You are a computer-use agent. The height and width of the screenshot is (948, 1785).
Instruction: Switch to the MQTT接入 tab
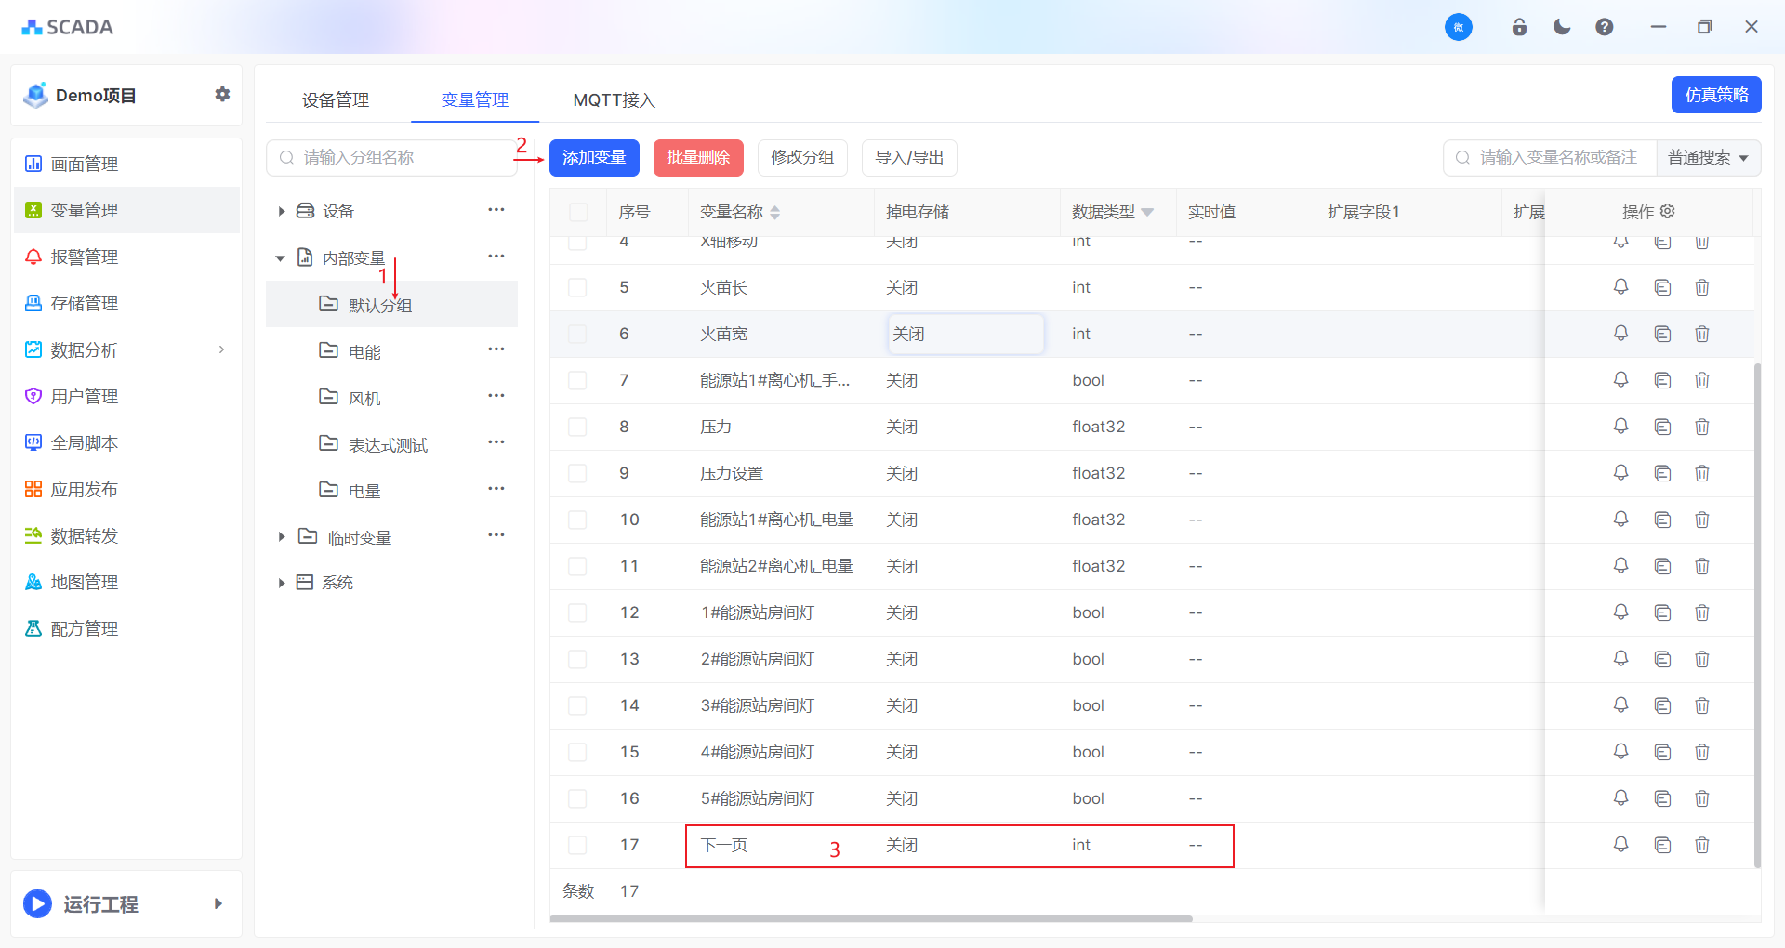(614, 99)
